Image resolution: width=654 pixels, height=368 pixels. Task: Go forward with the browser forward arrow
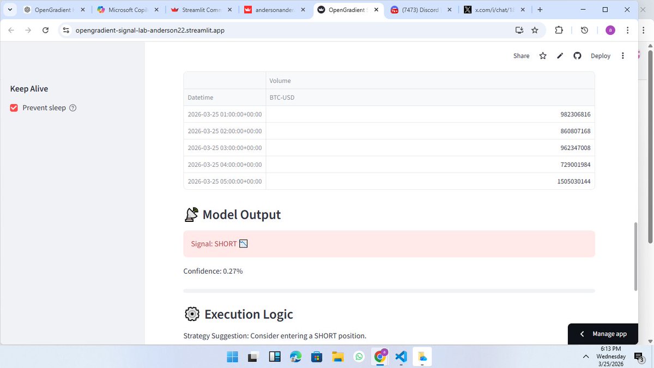tap(28, 31)
